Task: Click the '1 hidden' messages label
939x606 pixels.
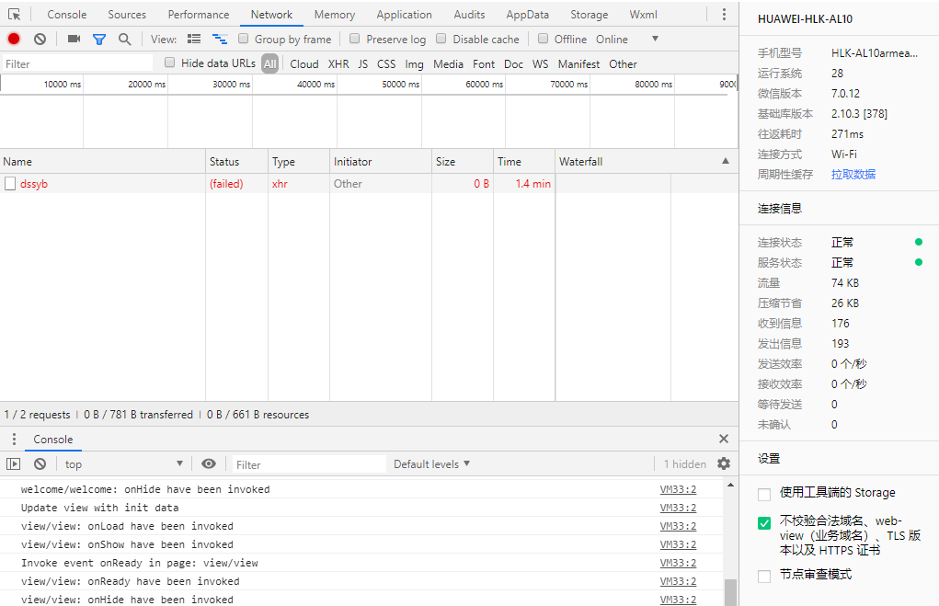Action: click(x=684, y=464)
